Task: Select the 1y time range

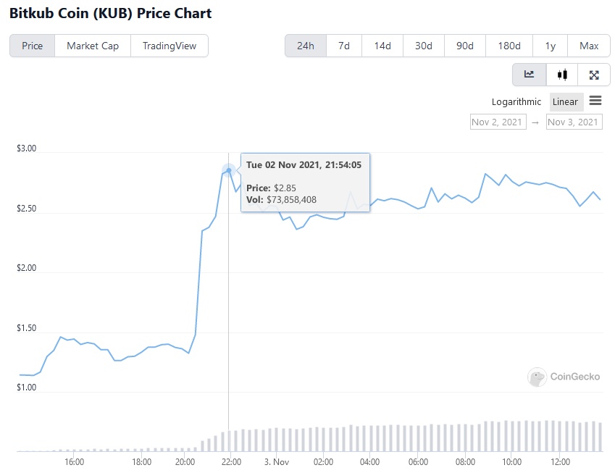Action: click(551, 46)
